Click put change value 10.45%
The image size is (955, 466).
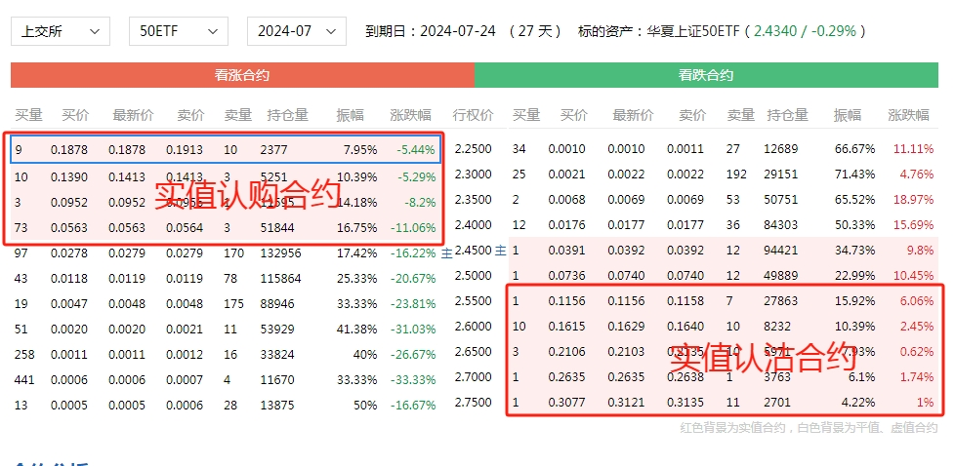pyautogui.click(x=913, y=276)
